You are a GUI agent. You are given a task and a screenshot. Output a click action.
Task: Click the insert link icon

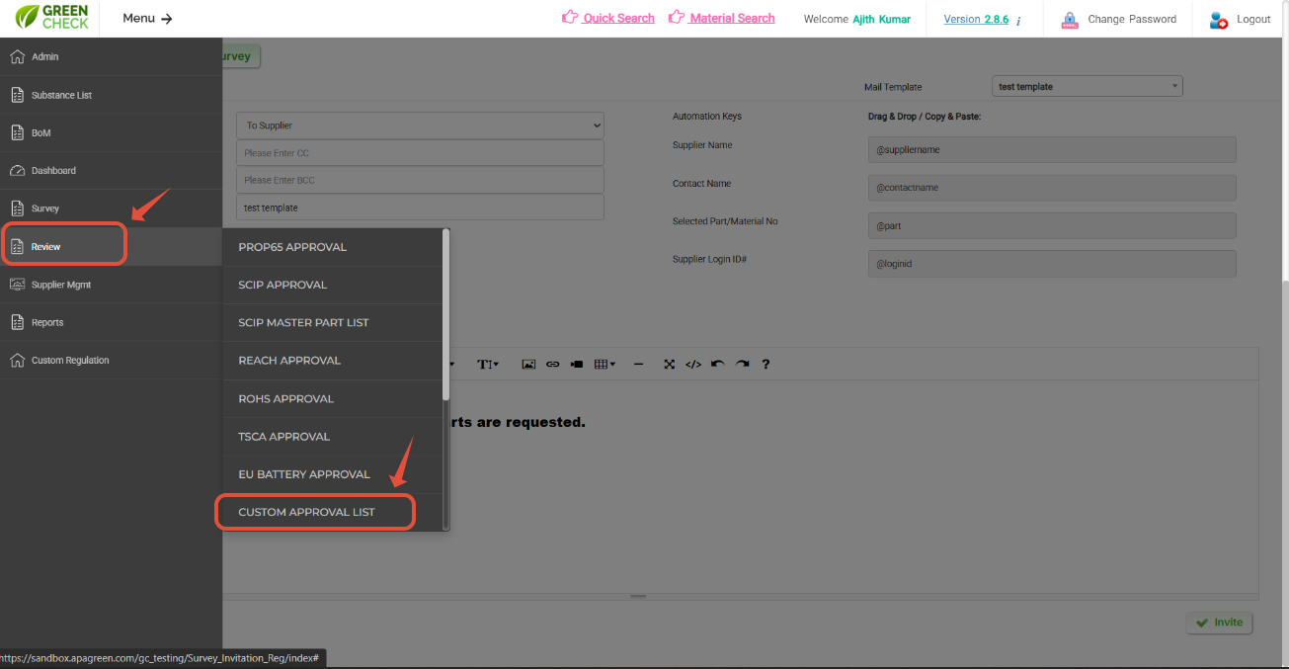(x=553, y=364)
